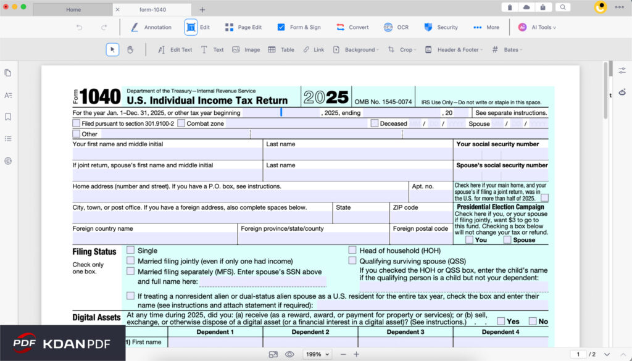This screenshot has height=361, width=632.
Task: Select the Image insertion tool
Action: click(246, 49)
